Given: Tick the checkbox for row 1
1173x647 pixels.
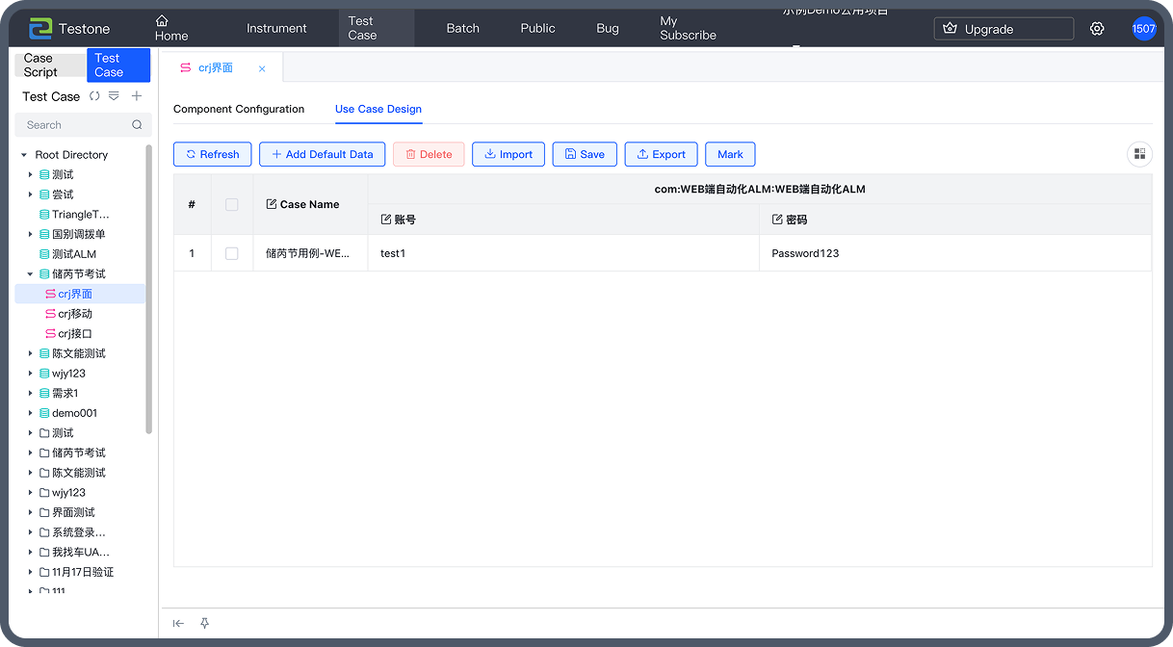Looking at the screenshot, I should [x=231, y=253].
